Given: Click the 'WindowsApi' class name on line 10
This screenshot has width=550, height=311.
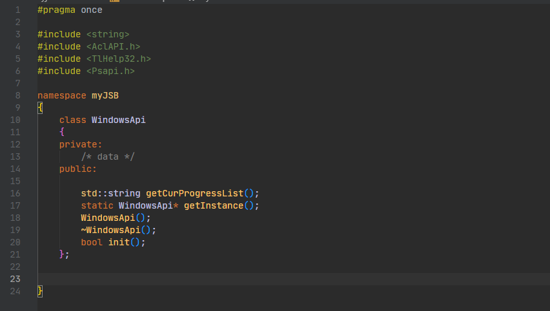Looking at the screenshot, I should click(x=119, y=120).
